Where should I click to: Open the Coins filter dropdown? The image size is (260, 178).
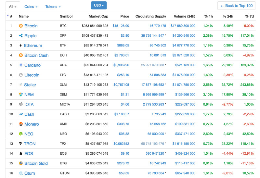pos(31,7)
